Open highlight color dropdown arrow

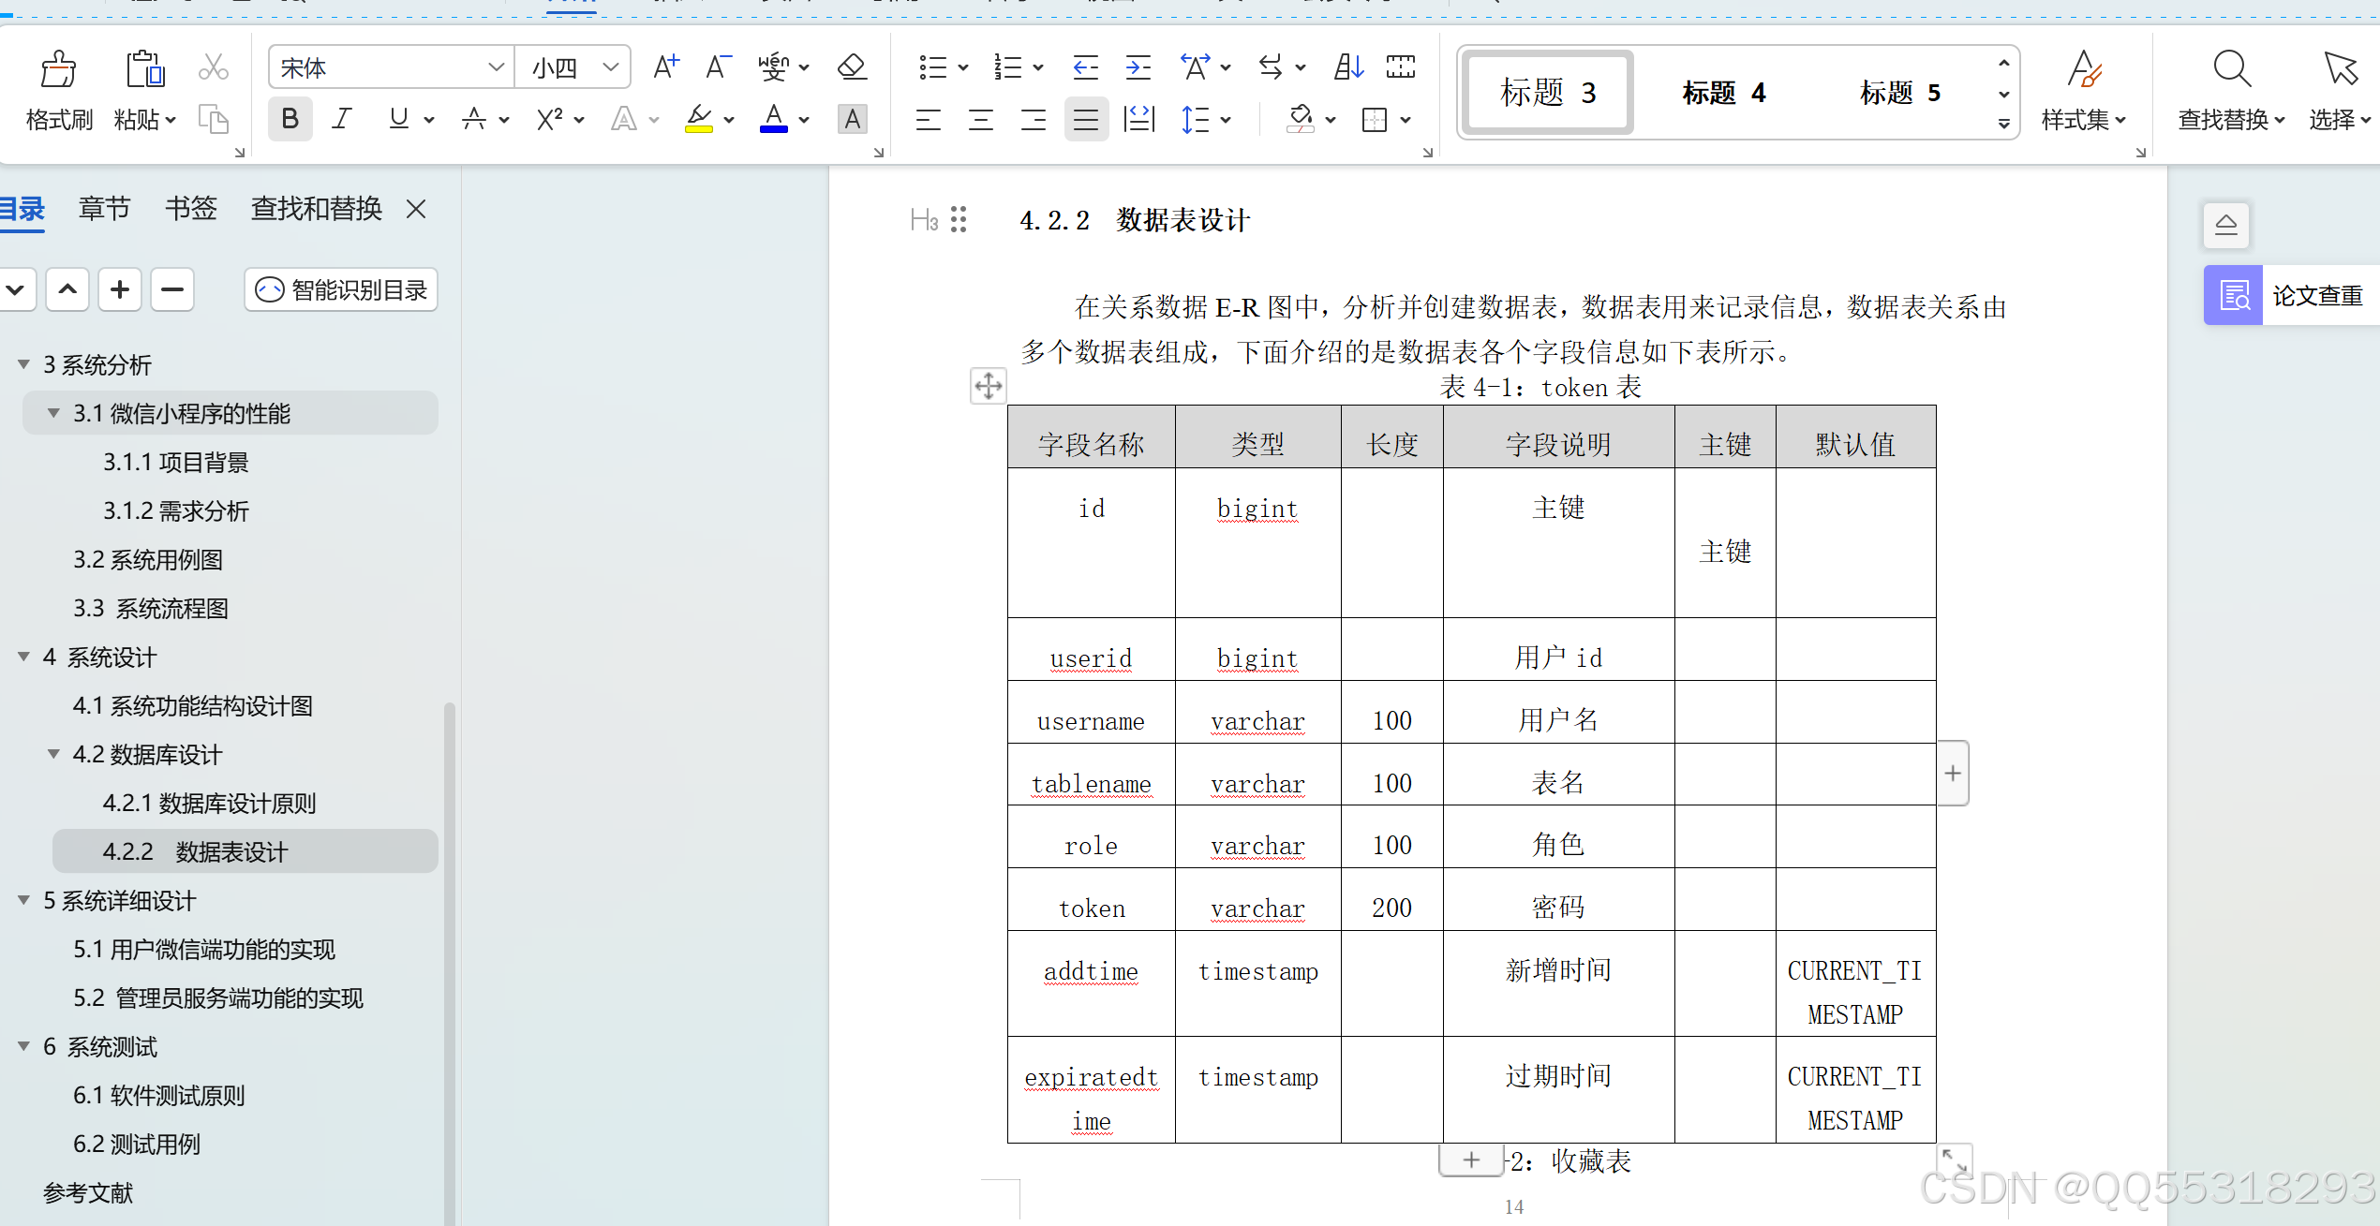729,120
